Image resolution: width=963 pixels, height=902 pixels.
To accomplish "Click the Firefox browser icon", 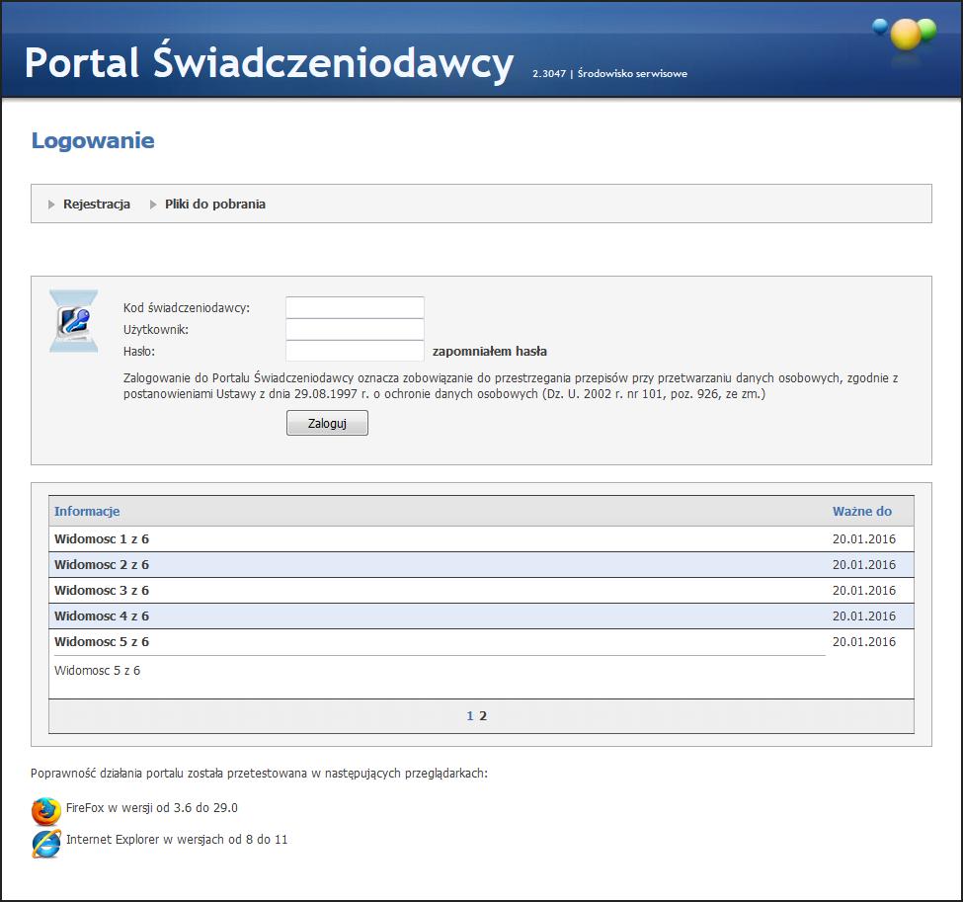I will click(x=46, y=810).
